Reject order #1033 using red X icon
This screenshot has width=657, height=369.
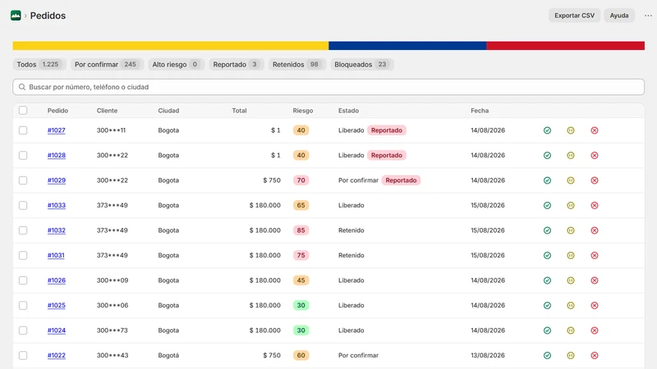pyautogui.click(x=595, y=206)
